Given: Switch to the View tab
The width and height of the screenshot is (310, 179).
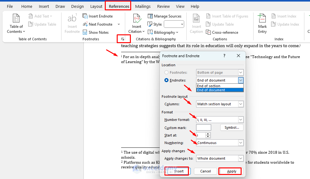Looking at the screenshot, I should point(180,6).
